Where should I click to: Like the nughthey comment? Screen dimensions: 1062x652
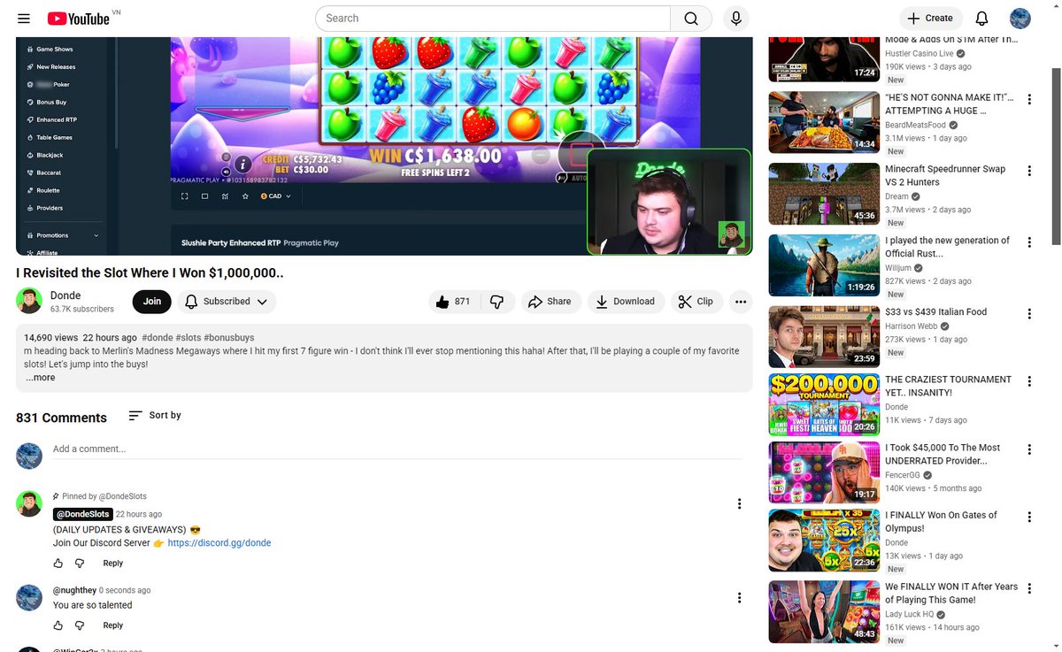[58, 625]
